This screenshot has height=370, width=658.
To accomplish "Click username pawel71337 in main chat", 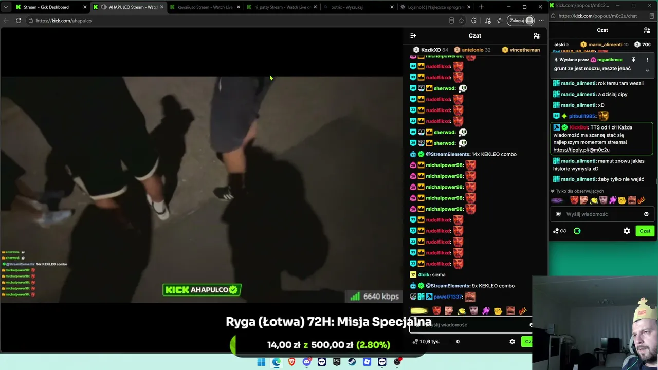I will click(448, 297).
